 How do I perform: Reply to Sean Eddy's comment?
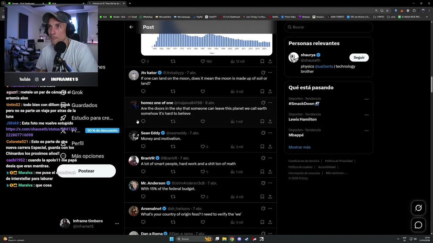[x=143, y=146]
